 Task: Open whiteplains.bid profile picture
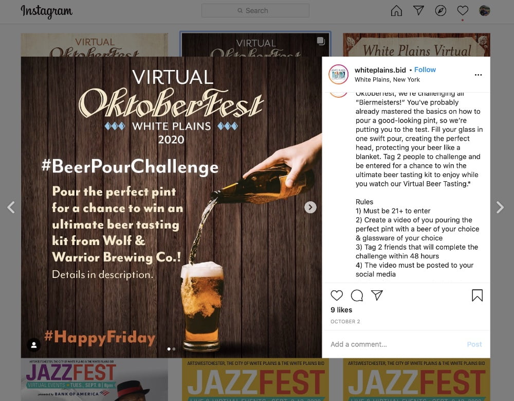pos(339,74)
